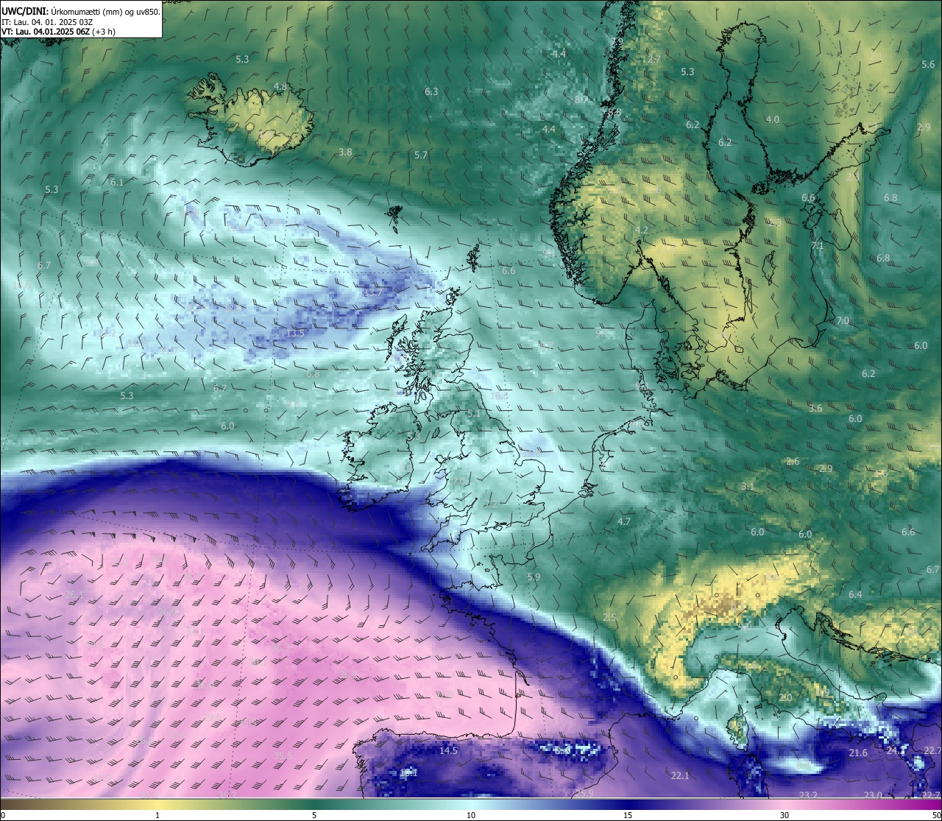Click the colour scale tick label 0
Image resolution: width=942 pixels, height=821 pixels.
coord(3,815)
